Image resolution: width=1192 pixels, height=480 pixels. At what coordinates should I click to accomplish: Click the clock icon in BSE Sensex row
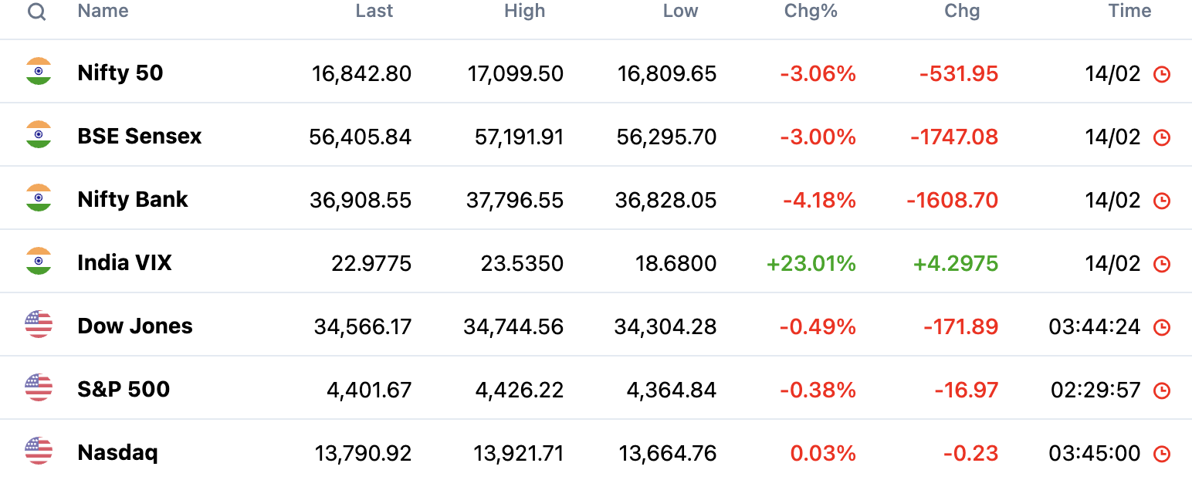click(1161, 137)
